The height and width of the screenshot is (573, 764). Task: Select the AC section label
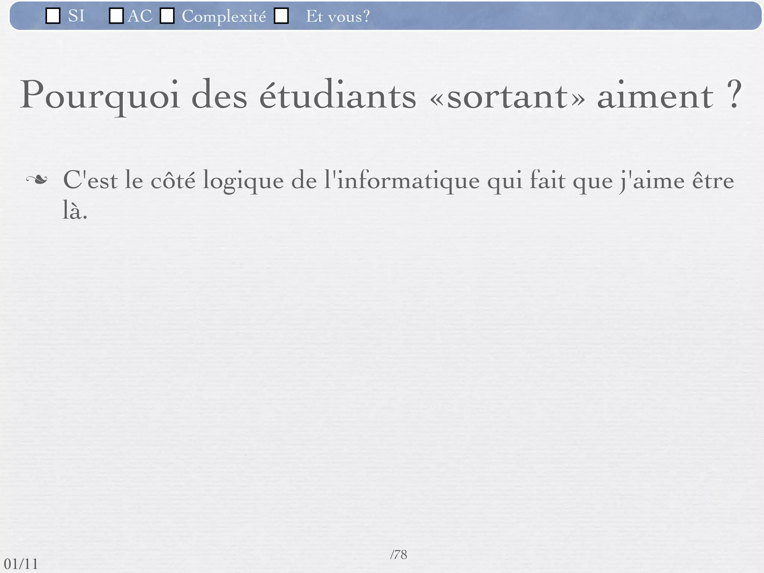click(140, 16)
